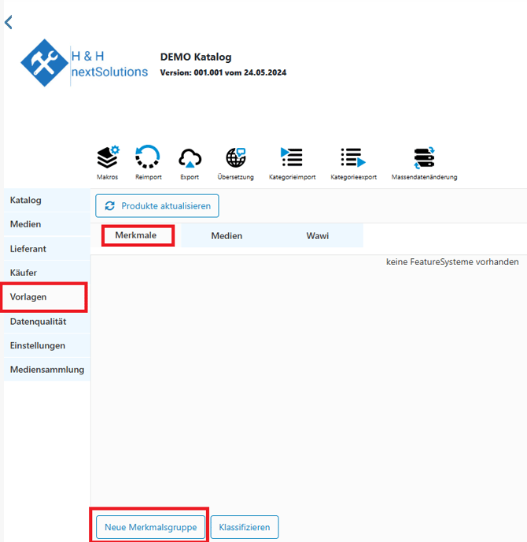This screenshot has width=527, height=542.
Task: Create a Neue Merkmalsgruppe
Action: pyautogui.click(x=150, y=527)
